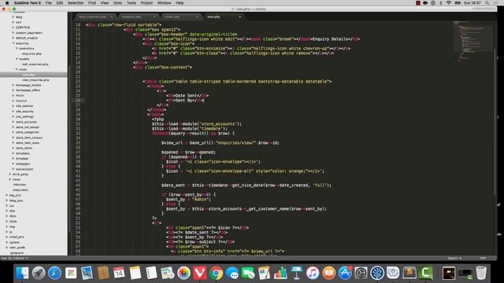Launch Google Chrome from dock
The height and width of the screenshot is (283, 504).
point(216,273)
